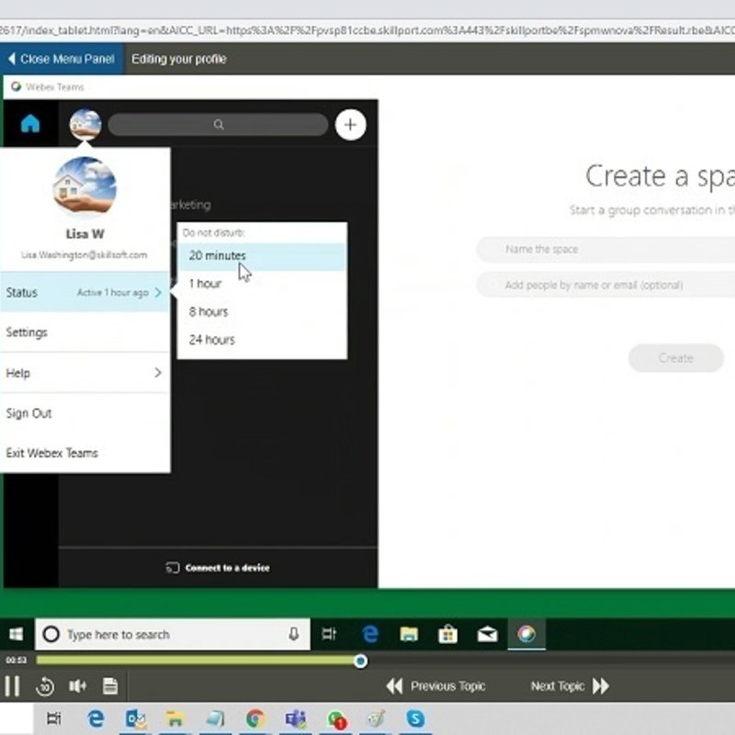Screen dimensions: 735x735
Task: Go to Next Topic
Action: point(570,686)
